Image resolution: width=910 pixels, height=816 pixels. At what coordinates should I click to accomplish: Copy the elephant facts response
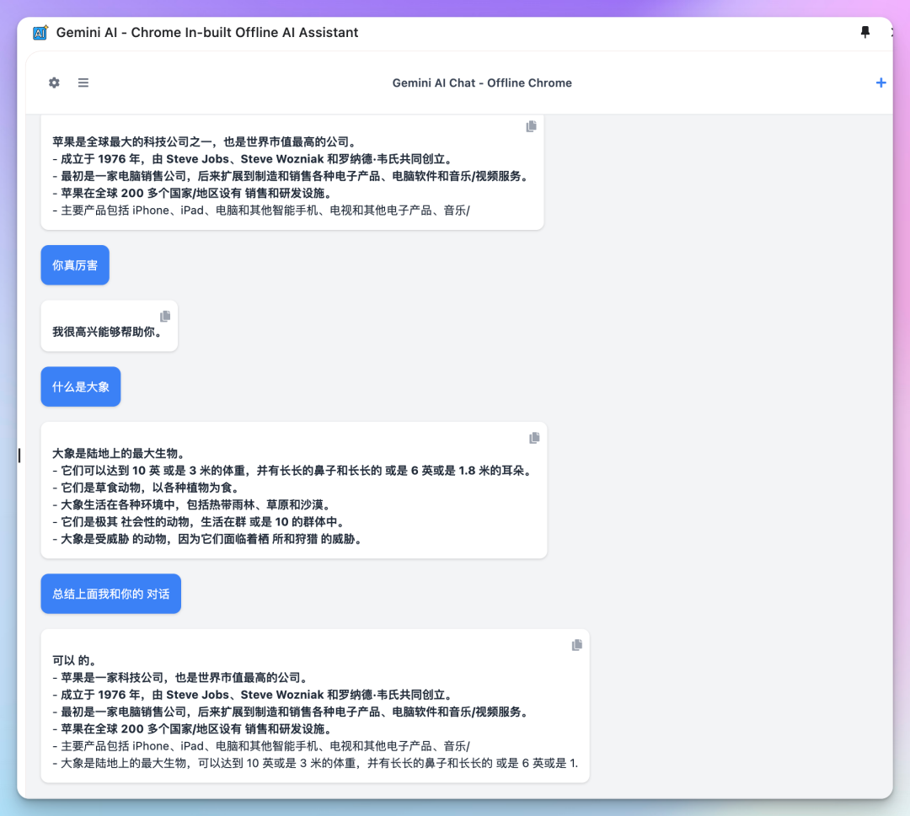pos(534,437)
